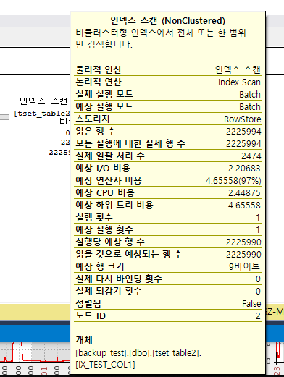Click the tooltip title 인덱스 스캔 (NonClustered)
The width and height of the screenshot is (284, 377).
tap(167, 20)
